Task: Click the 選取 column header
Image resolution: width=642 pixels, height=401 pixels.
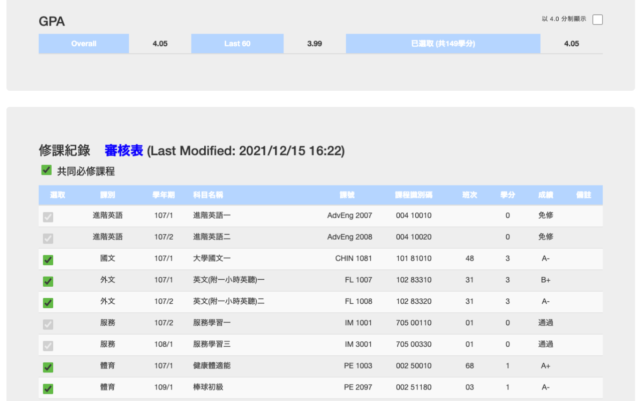Action: pos(58,195)
